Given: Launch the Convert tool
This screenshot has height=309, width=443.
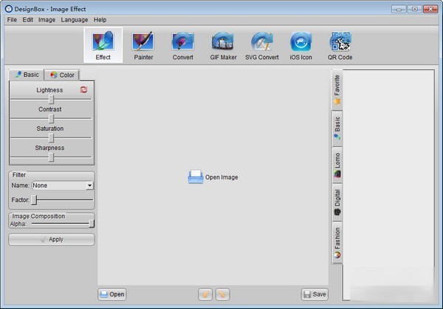Looking at the screenshot, I should click(x=183, y=46).
